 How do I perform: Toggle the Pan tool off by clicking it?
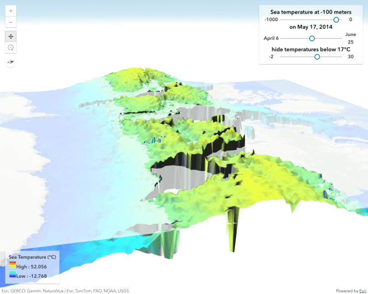11,36
